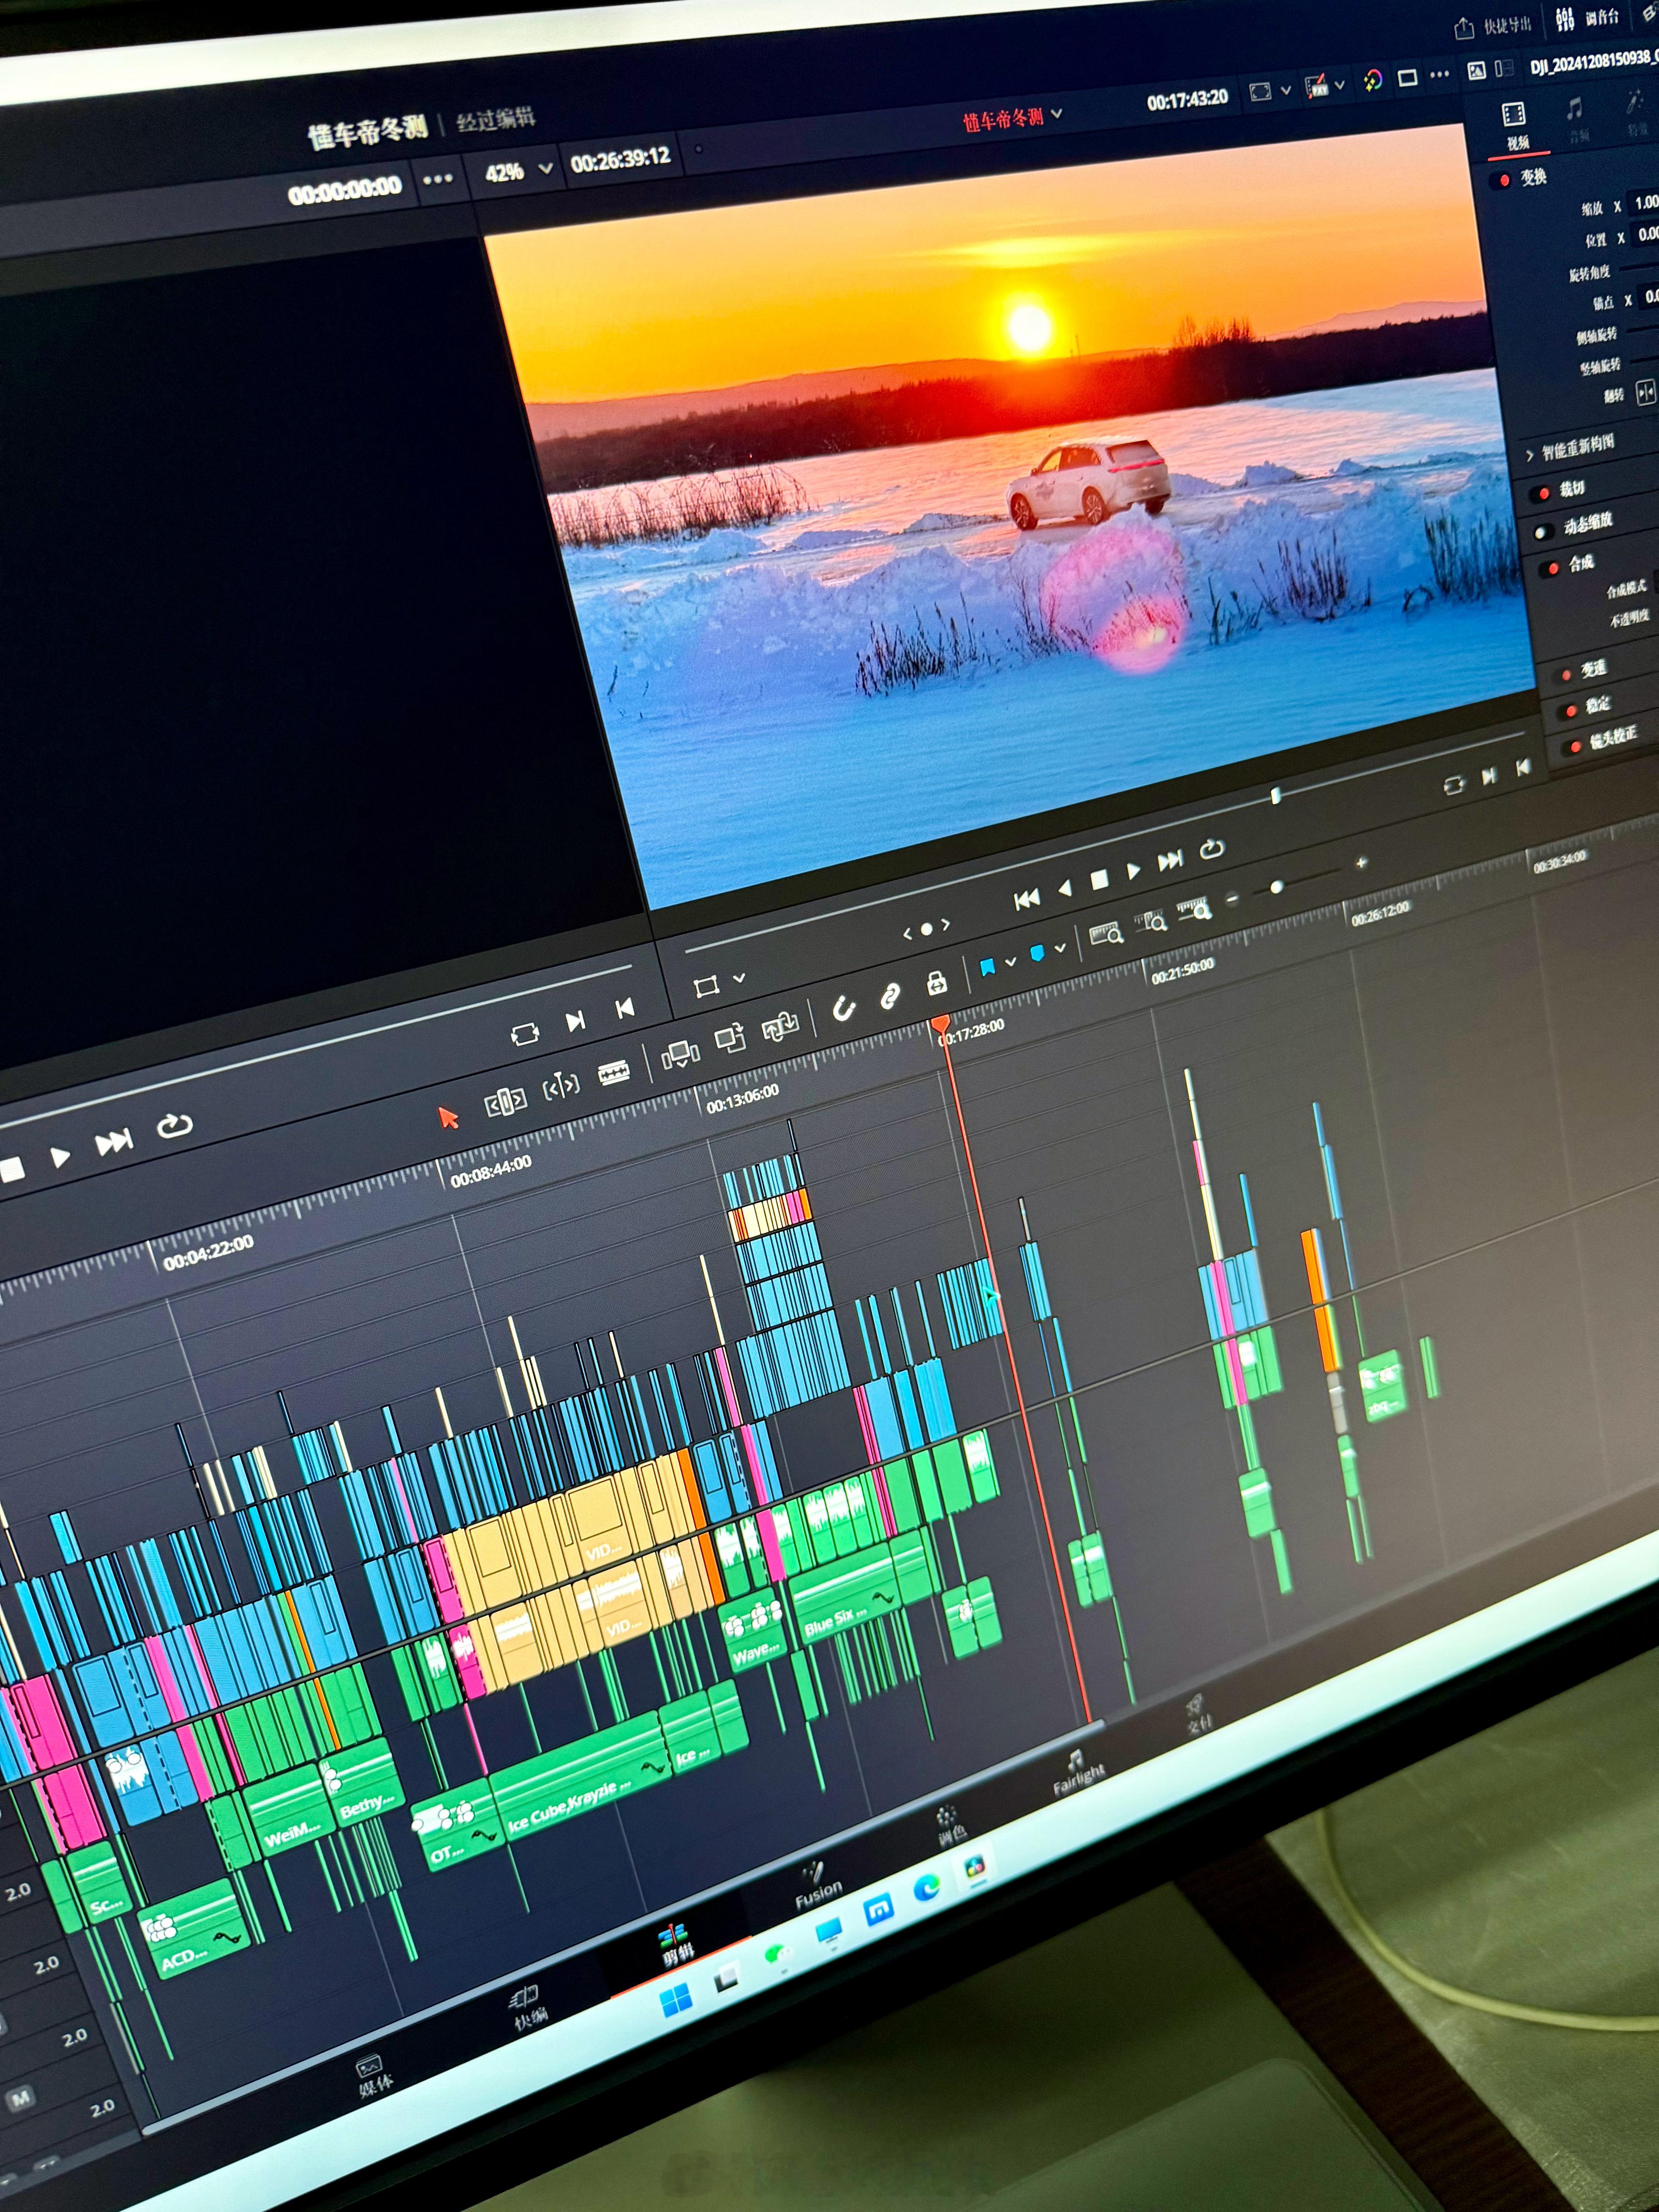The height and width of the screenshot is (2212, 1659).
Task: Play forward in the timeline viewer
Action: point(1134,871)
